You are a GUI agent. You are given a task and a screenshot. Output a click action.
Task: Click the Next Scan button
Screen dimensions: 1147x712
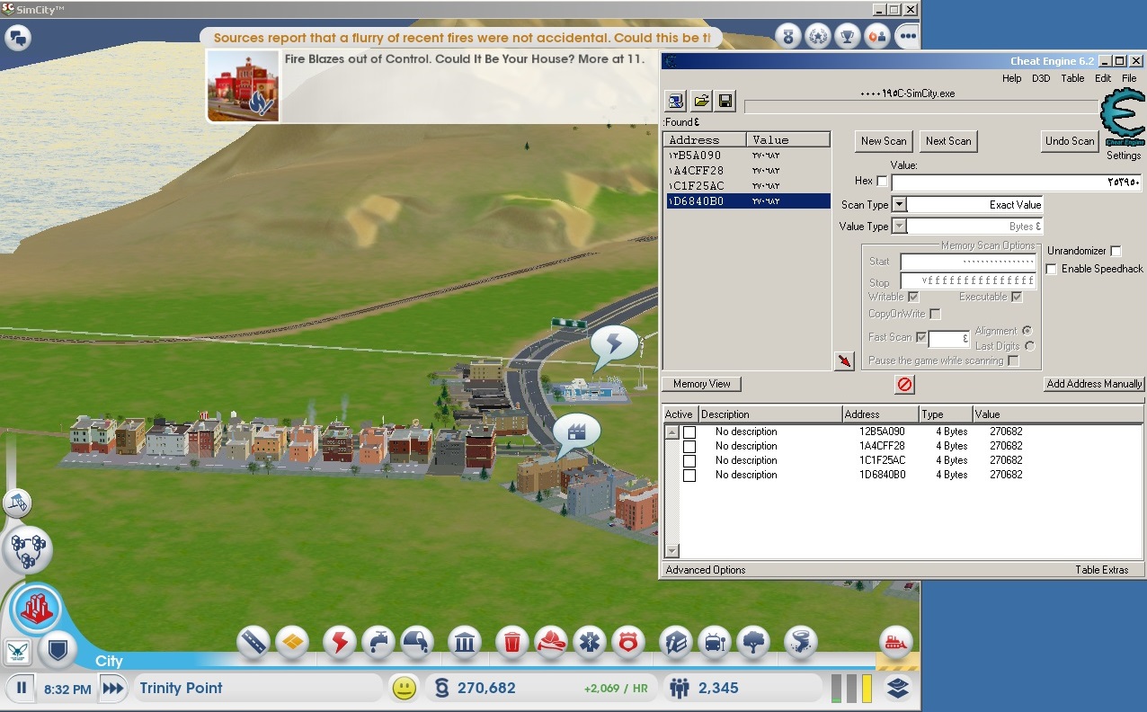point(948,141)
